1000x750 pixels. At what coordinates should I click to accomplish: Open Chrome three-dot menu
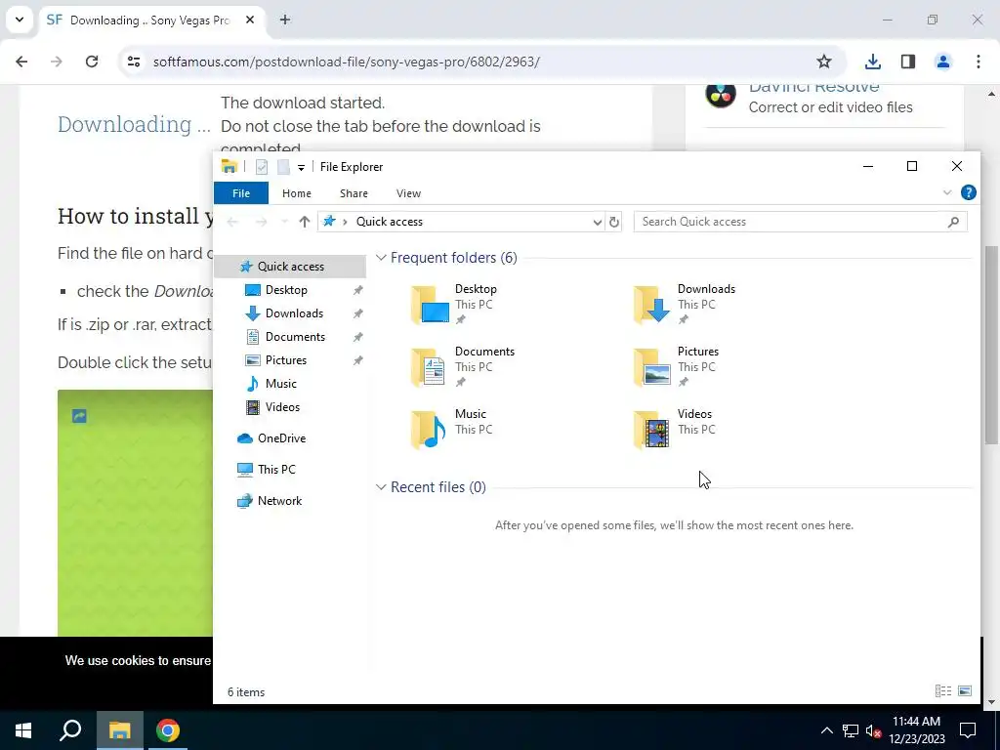pyautogui.click(x=979, y=62)
